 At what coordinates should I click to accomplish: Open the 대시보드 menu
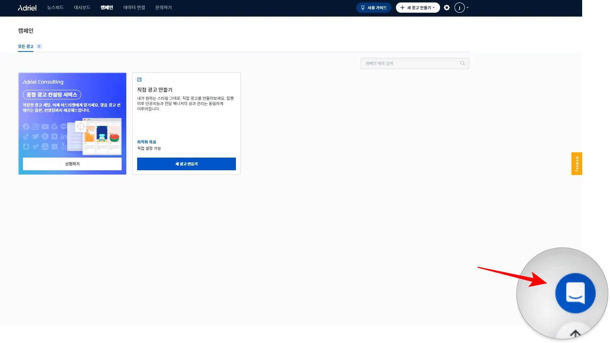(82, 7)
